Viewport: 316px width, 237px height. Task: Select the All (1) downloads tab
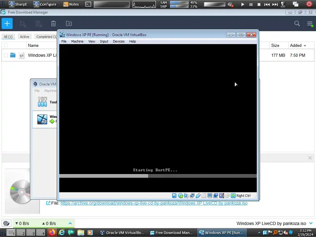tap(8, 37)
